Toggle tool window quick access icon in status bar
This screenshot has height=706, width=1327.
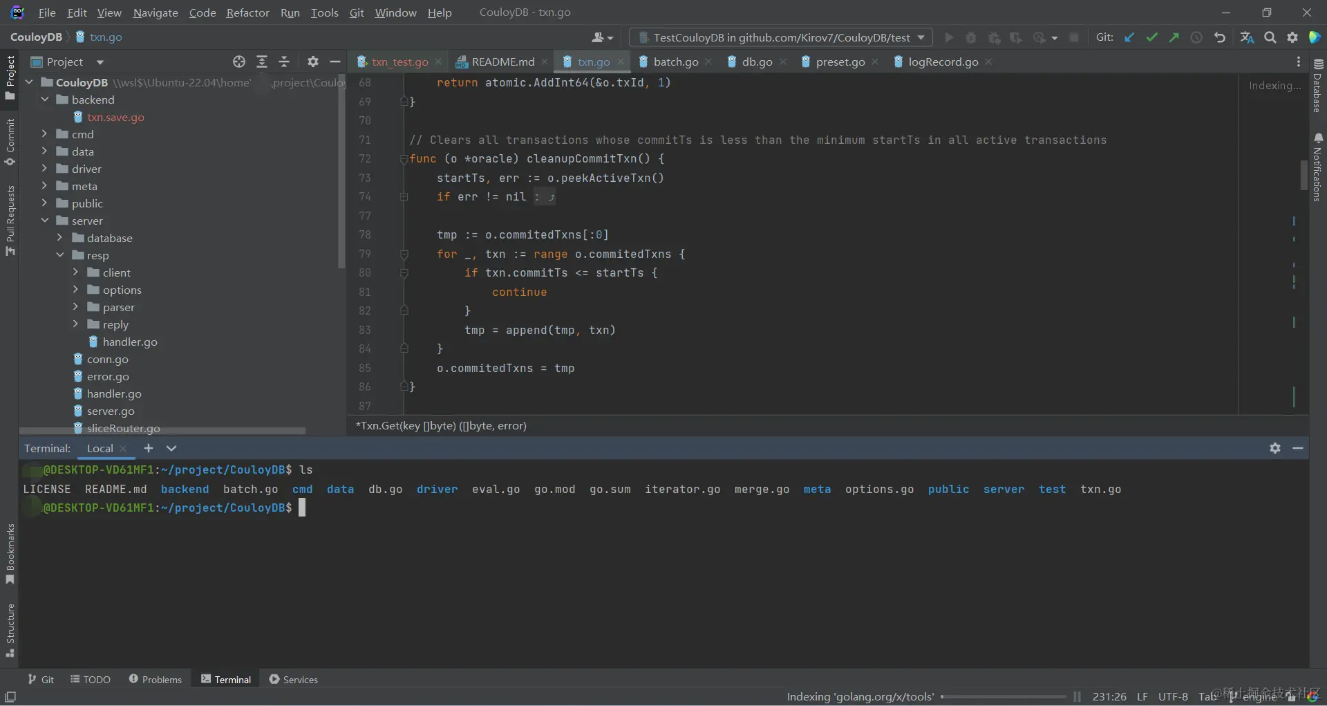(10, 697)
